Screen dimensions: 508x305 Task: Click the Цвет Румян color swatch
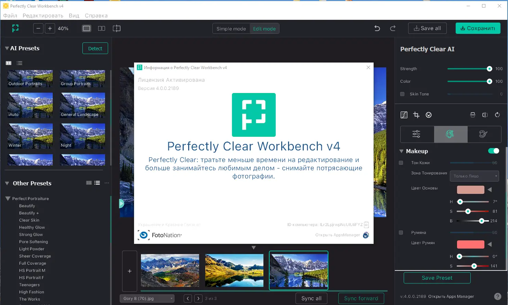coord(470,244)
